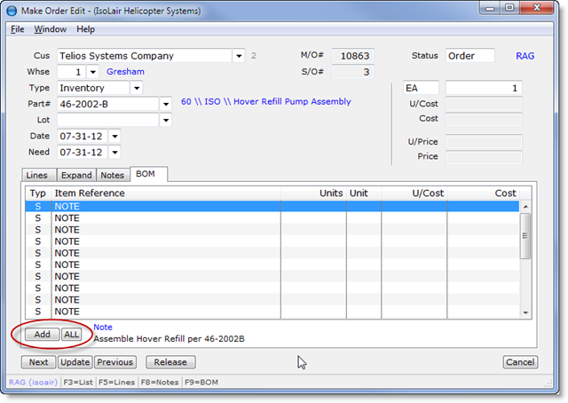Image resolution: width=568 pixels, height=403 pixels.
Task: Switch to the Expand tab
Action: click(x=76, y=175)
